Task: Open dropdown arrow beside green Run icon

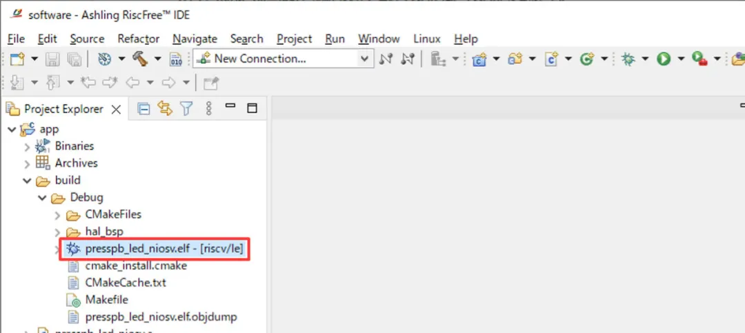Action: click(681, 59)
